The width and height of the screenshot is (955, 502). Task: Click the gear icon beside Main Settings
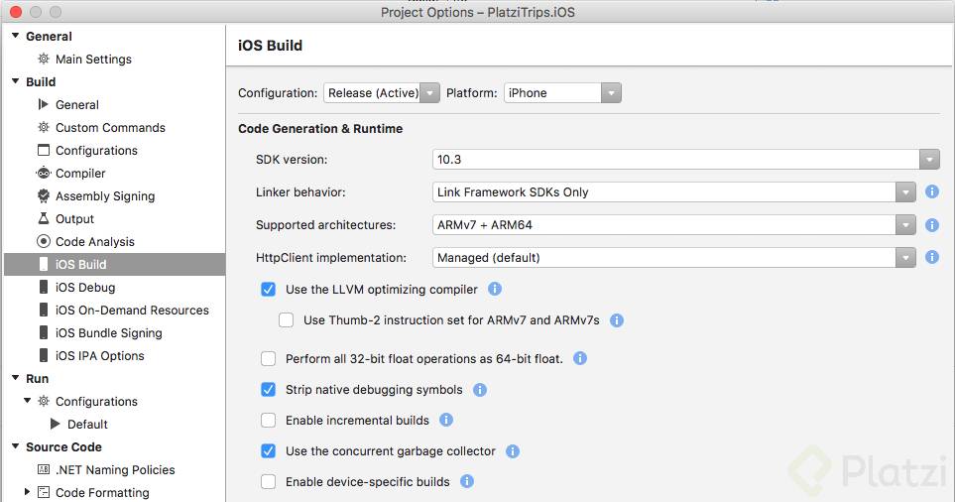click(44, 60)
